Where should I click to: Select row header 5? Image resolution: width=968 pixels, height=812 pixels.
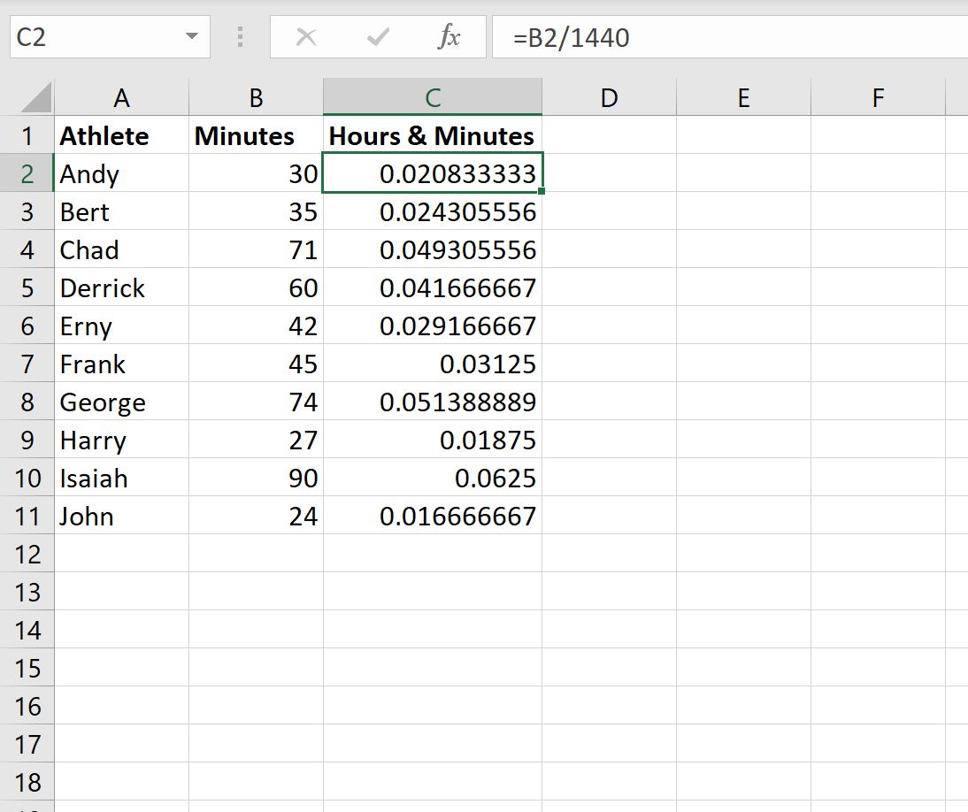27,287
